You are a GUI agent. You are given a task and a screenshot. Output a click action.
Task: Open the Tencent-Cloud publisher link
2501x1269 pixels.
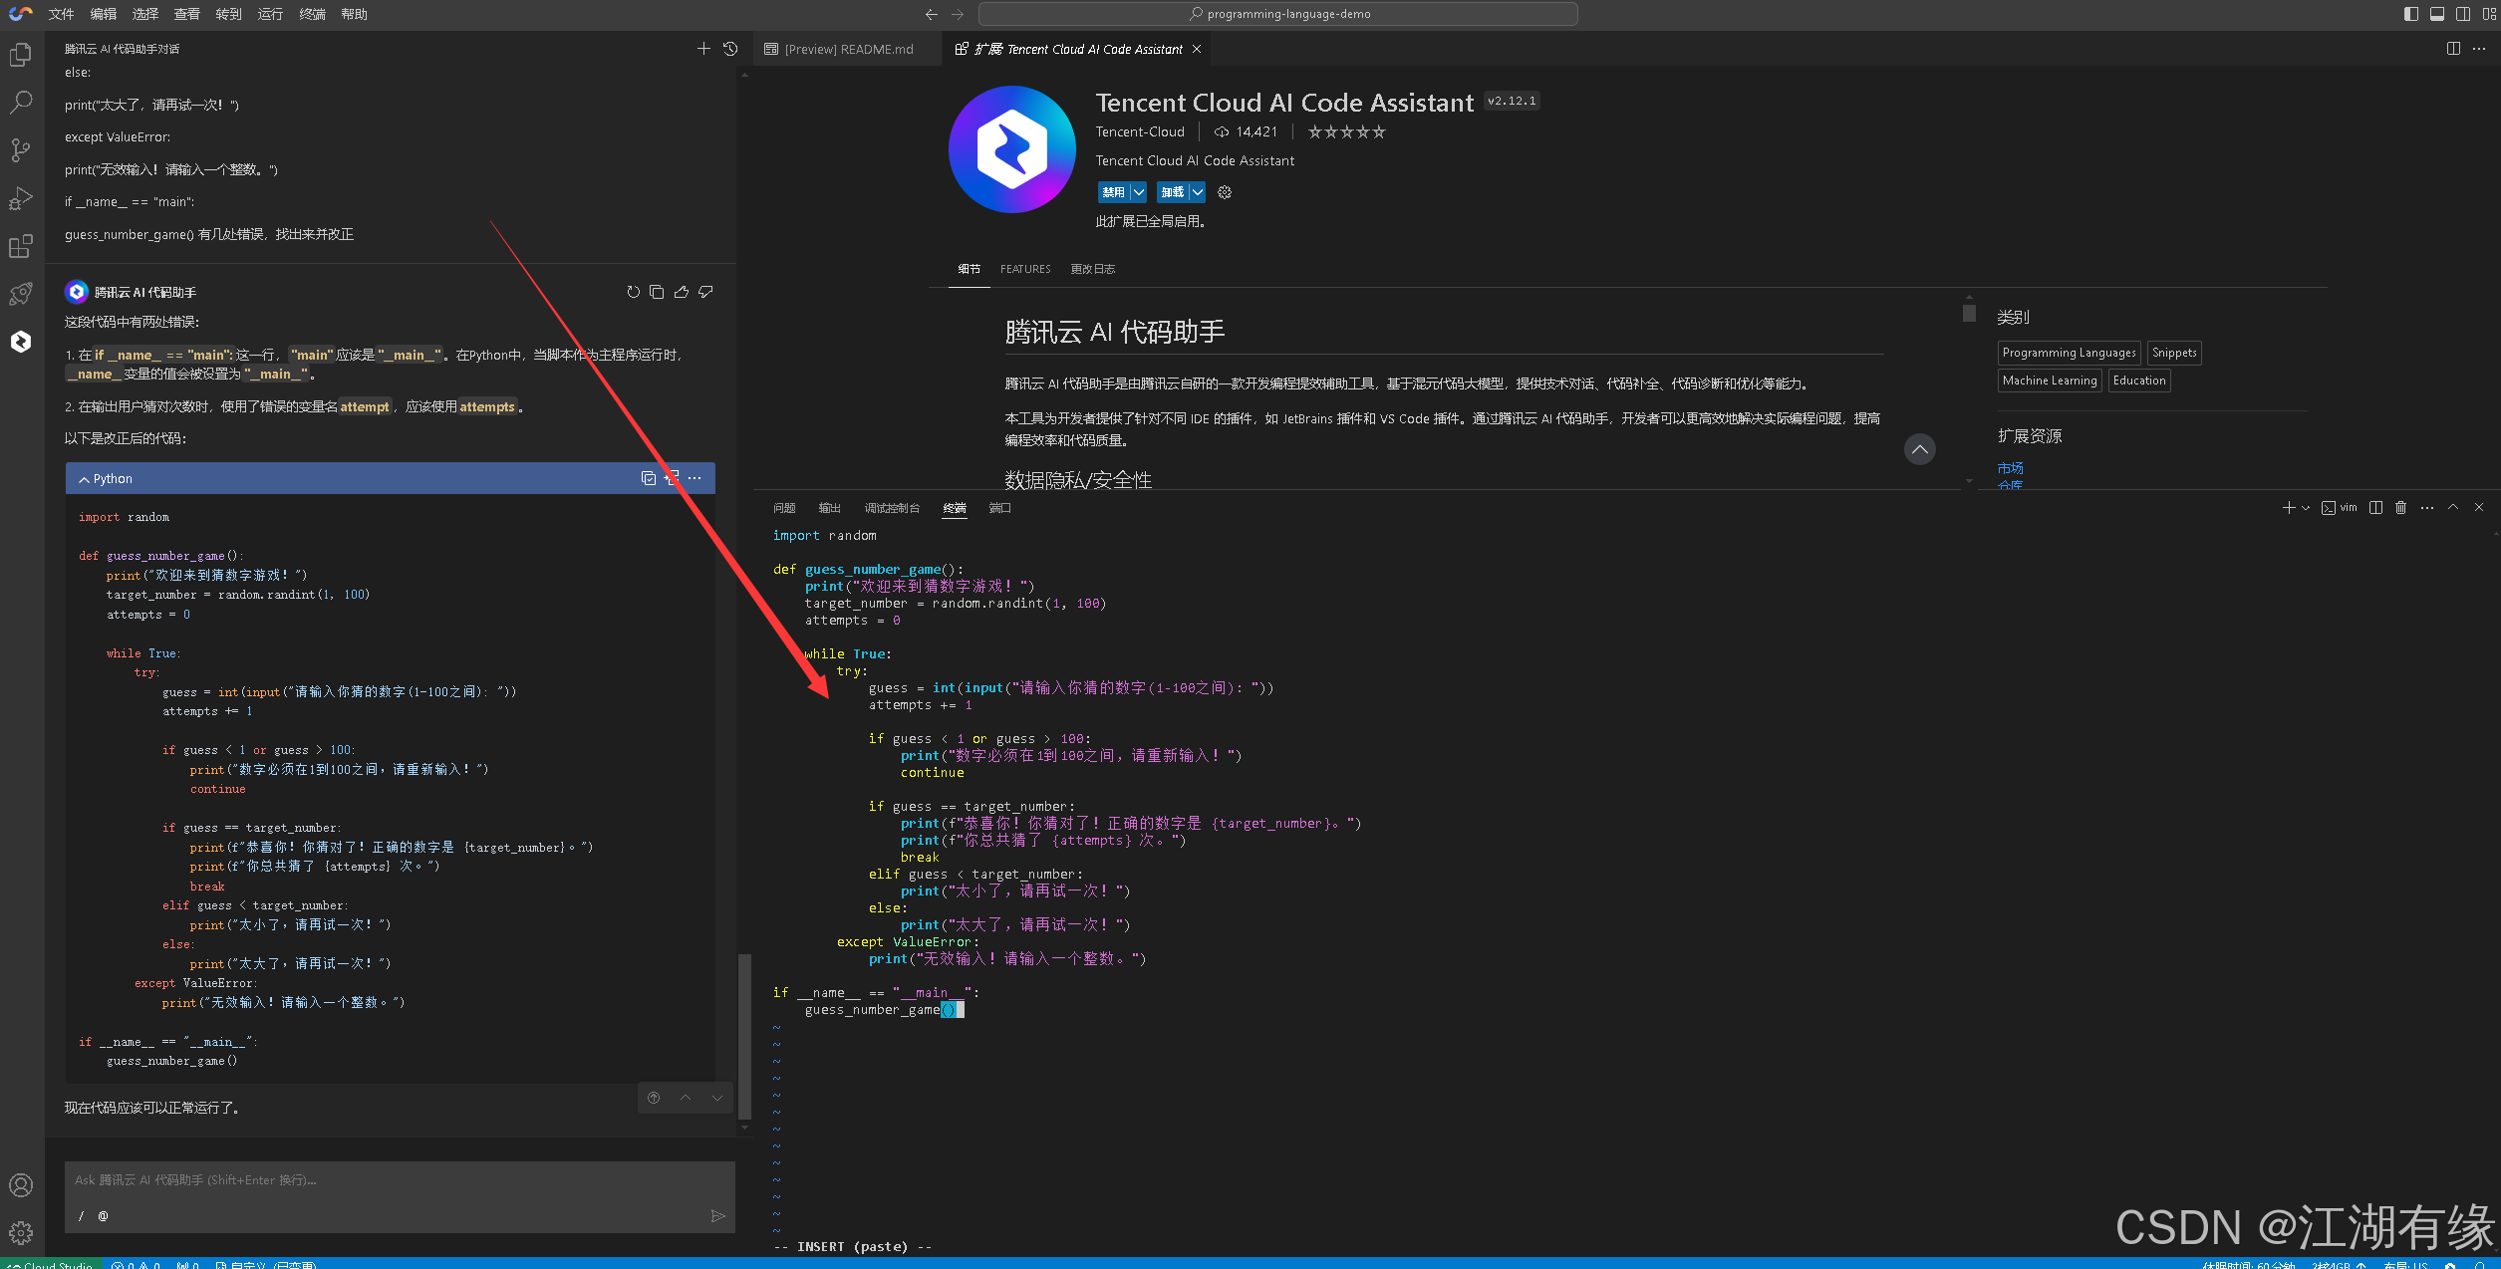pyautogui.click(x=1140, y=131)
